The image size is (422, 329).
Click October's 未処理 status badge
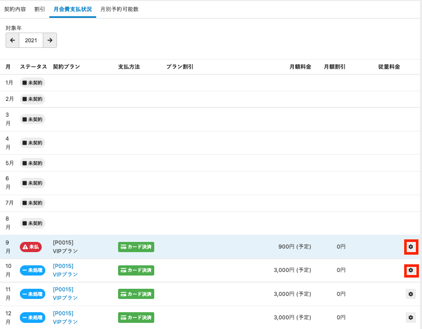point(33,270)
